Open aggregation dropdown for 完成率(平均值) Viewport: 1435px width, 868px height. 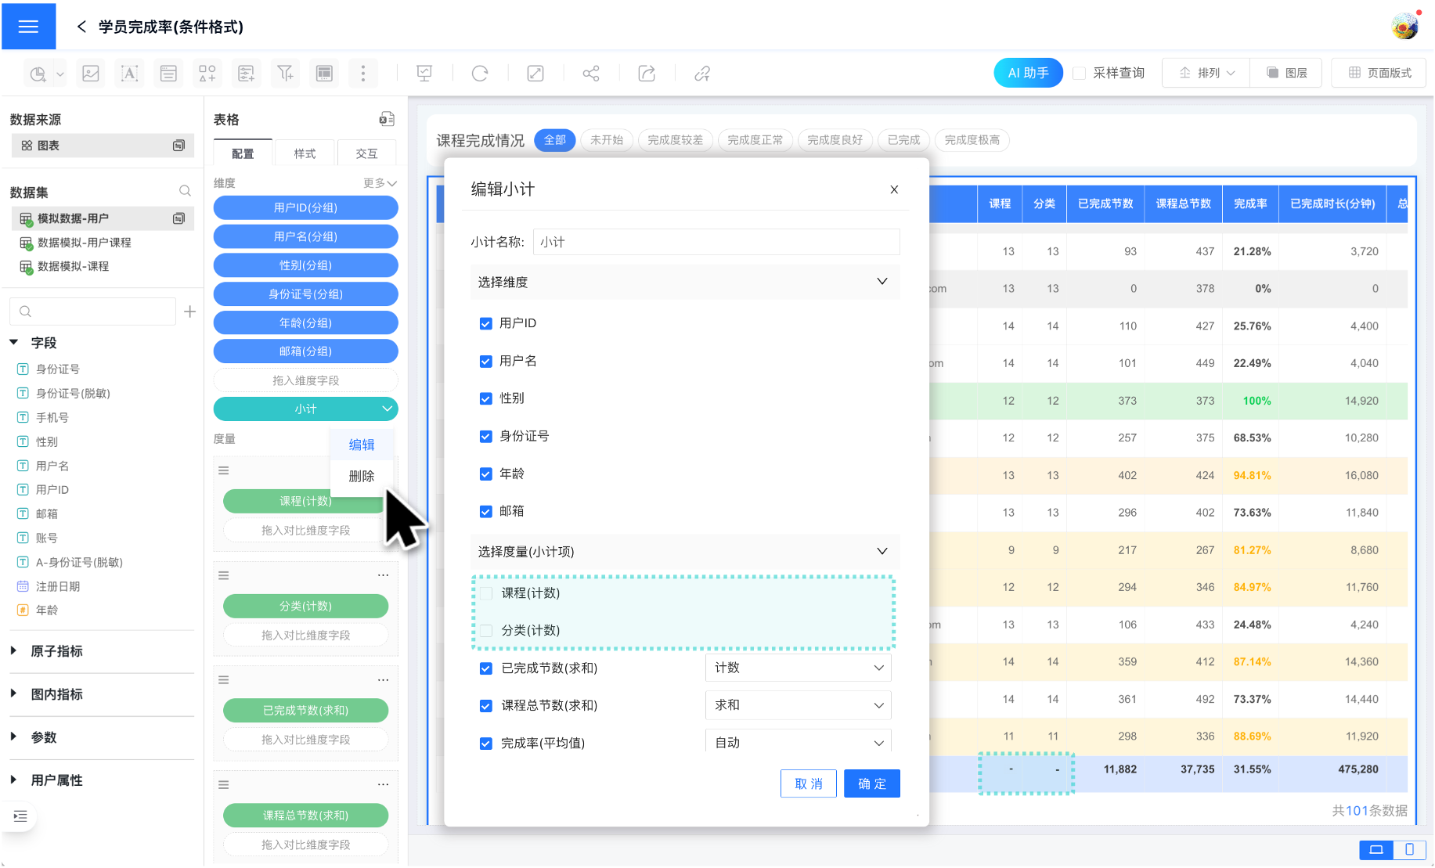click(x=798, y=741)
